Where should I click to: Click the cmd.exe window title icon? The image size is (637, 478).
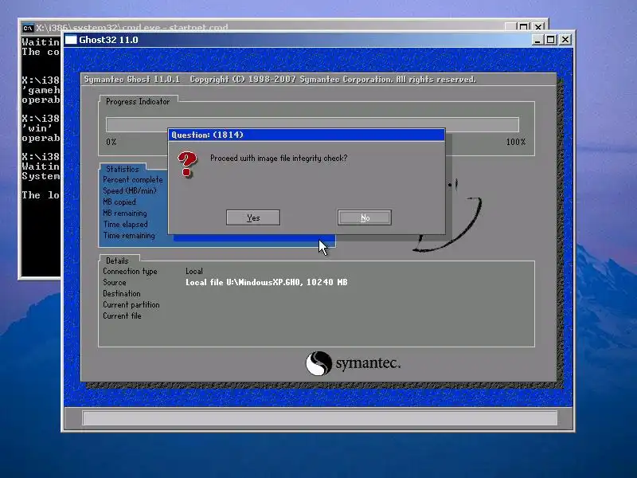(28, 28)
